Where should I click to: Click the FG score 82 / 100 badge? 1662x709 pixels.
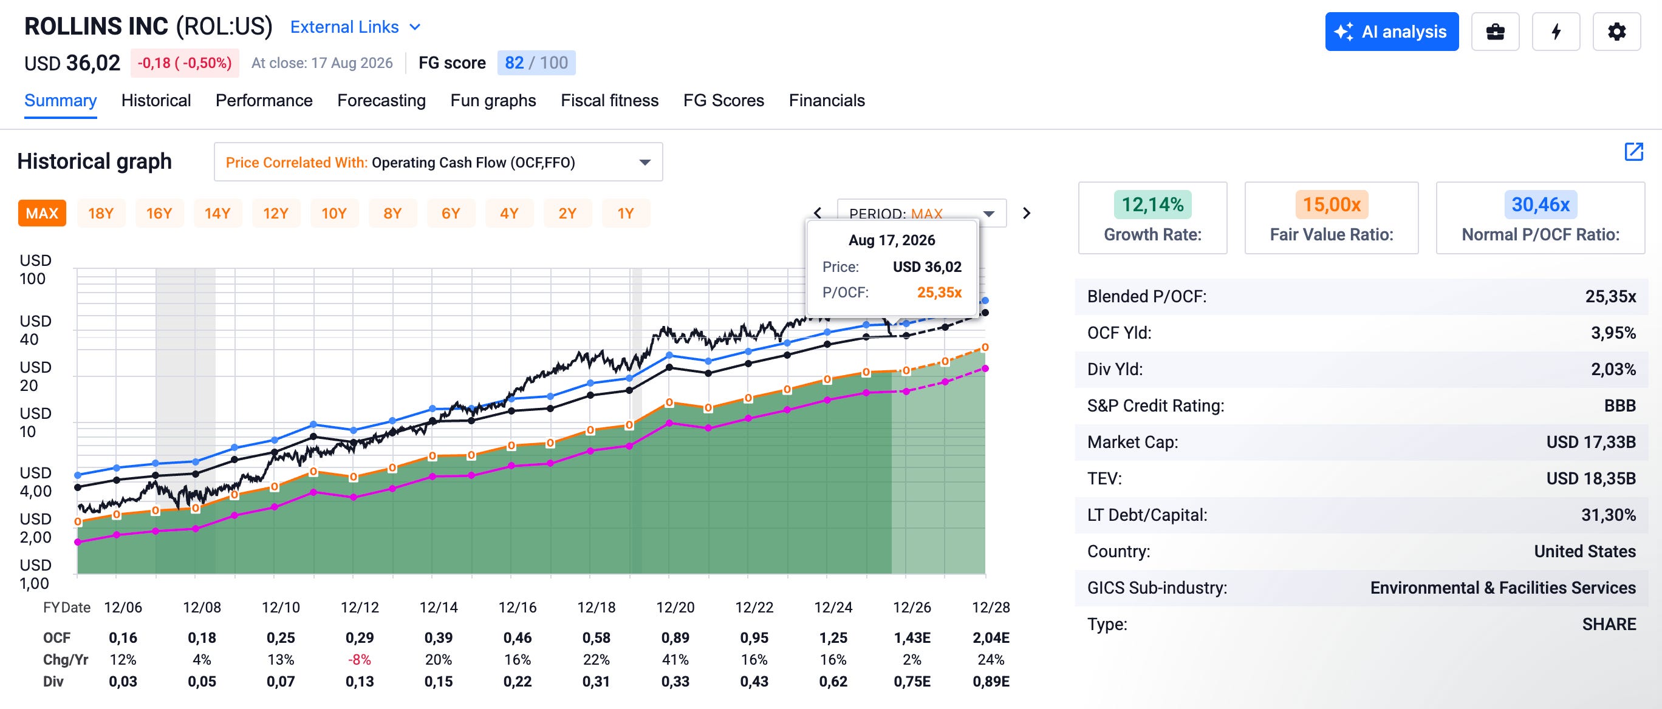[536, 63]
